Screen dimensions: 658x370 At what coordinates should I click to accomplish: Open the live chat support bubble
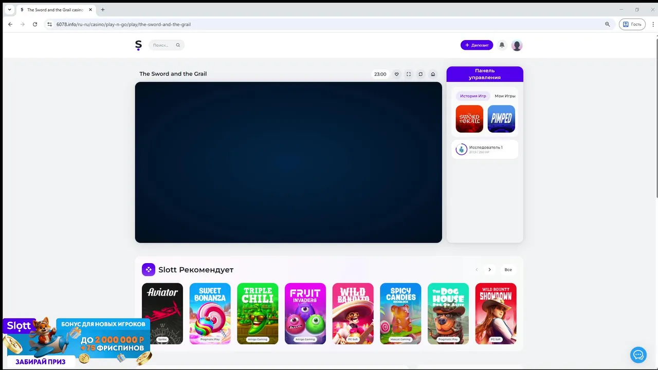638,355
